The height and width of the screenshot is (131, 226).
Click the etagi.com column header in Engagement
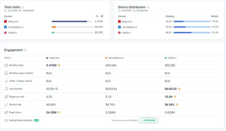pyautogui.click(x=54, y=58)
